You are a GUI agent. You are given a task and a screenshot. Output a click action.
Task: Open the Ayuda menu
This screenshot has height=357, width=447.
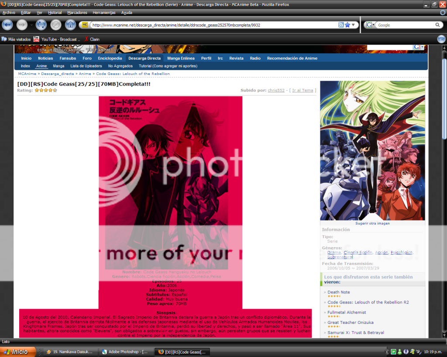coord(127,13)
